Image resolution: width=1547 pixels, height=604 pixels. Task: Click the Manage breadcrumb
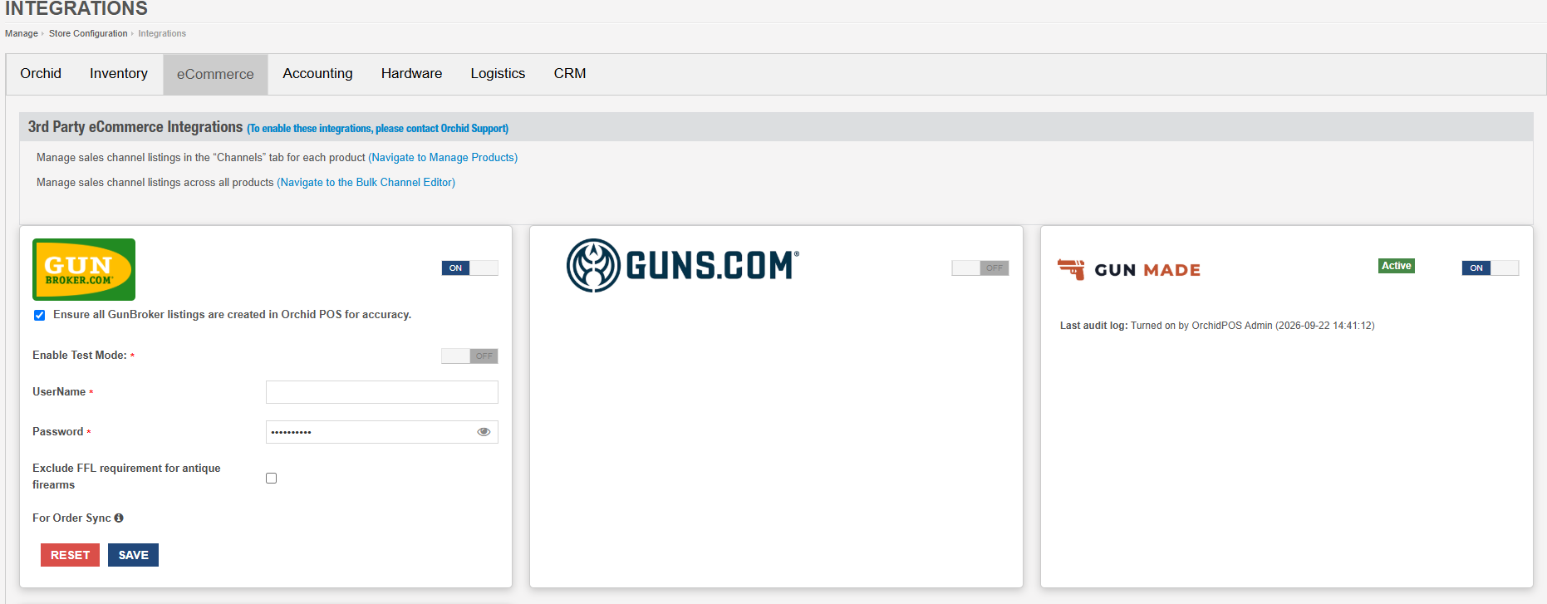pyautogui.click(x=22, y=33)
